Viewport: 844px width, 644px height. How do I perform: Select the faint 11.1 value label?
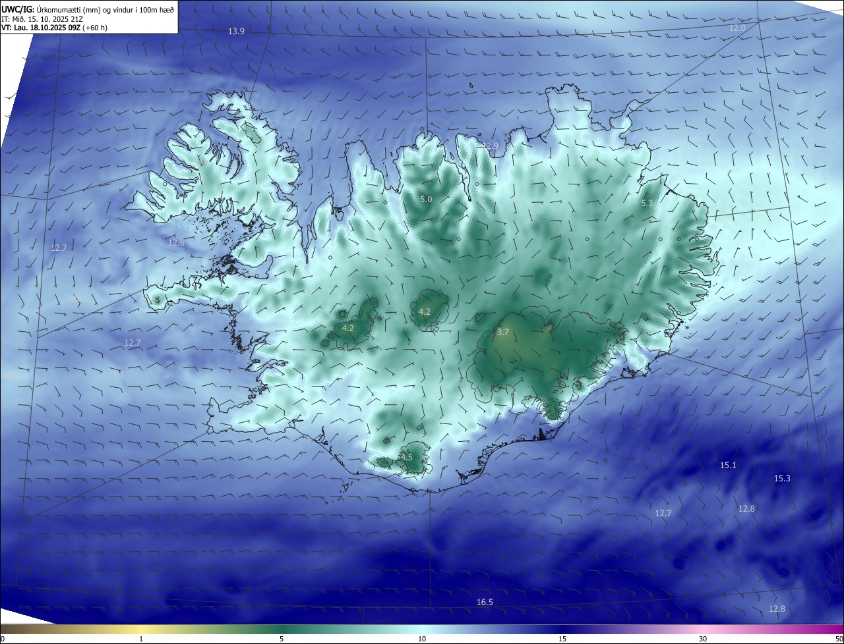point(117,375)
